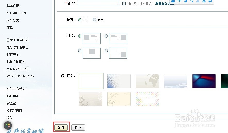Open the 查看签名设置 link
This screenshot has width=228, height=133.
(164, 3)
